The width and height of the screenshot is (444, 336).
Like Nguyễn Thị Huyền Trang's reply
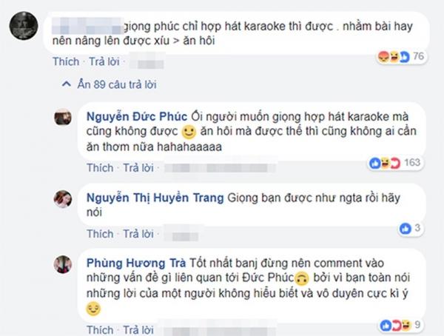tap(100, 234)
